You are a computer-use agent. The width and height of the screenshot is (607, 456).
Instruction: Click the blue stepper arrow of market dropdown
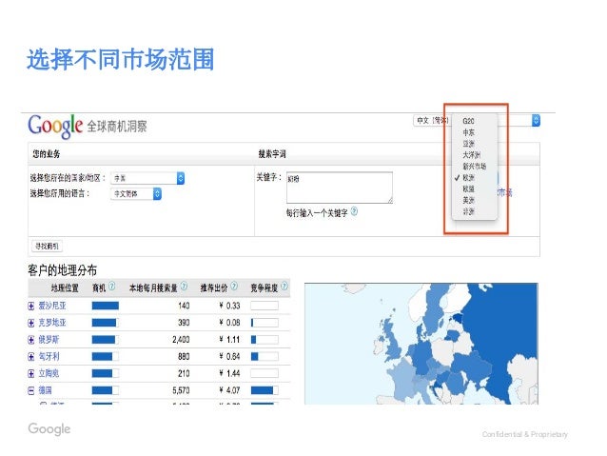[536, 121]
